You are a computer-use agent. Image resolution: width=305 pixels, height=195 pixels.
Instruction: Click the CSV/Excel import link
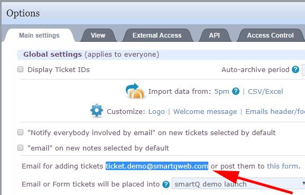coord(265,91)
